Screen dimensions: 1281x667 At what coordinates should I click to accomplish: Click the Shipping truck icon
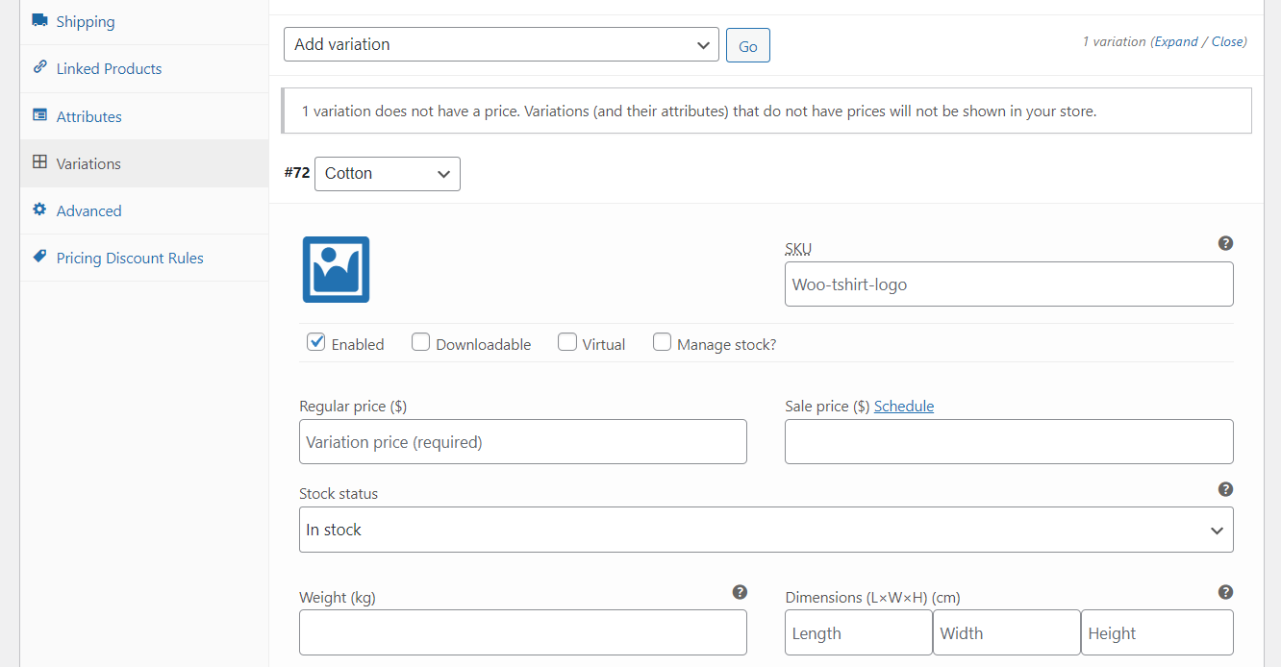[x=40, y=20]
